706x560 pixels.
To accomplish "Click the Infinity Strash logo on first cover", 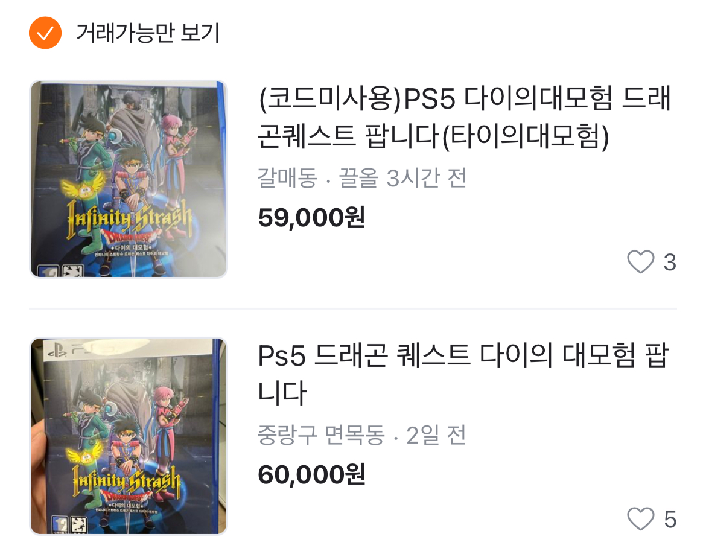I will coord(130,219).
